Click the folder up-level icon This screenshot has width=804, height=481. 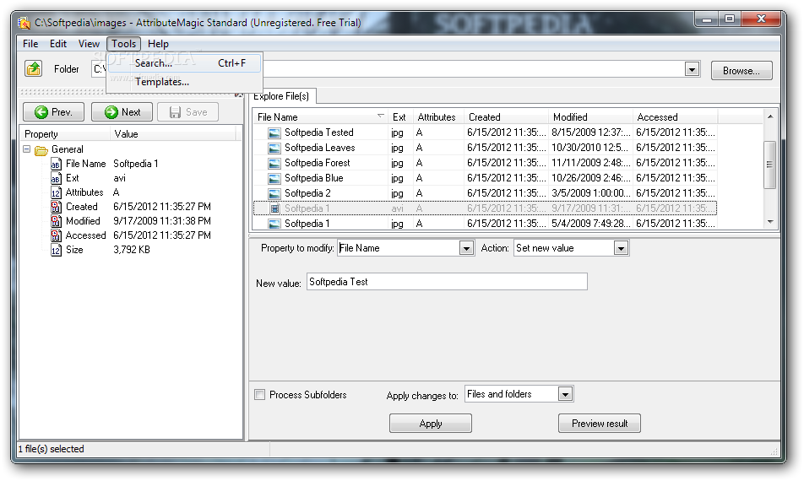[33, 68]
